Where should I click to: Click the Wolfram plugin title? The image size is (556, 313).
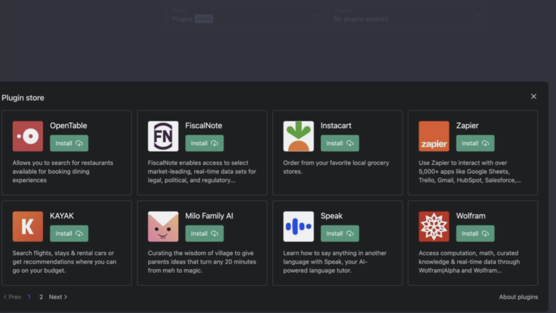tap(471, 216)
